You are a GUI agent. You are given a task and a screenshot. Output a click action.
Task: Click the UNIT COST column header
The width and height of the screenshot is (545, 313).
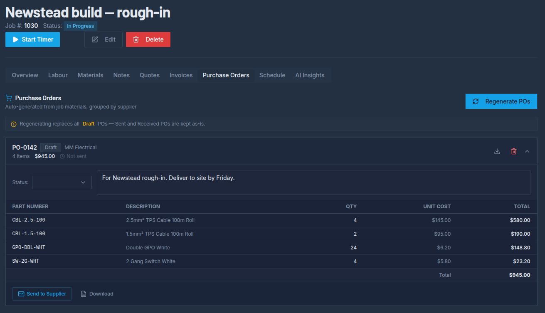437,207
